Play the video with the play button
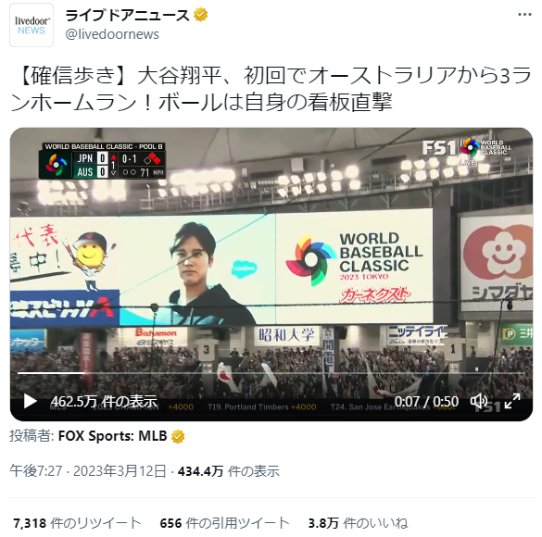The width and height of the screenshot is (542, 537). (30, 401)
